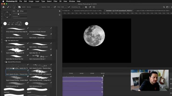Select KYLE Ultimate Charcoal Pencil brush
Image resolution: width=172 pixels, height=96 pixels.
17,30
